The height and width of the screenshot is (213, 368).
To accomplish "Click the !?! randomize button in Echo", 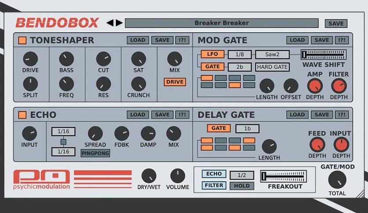I will click(x=182, y=115).
